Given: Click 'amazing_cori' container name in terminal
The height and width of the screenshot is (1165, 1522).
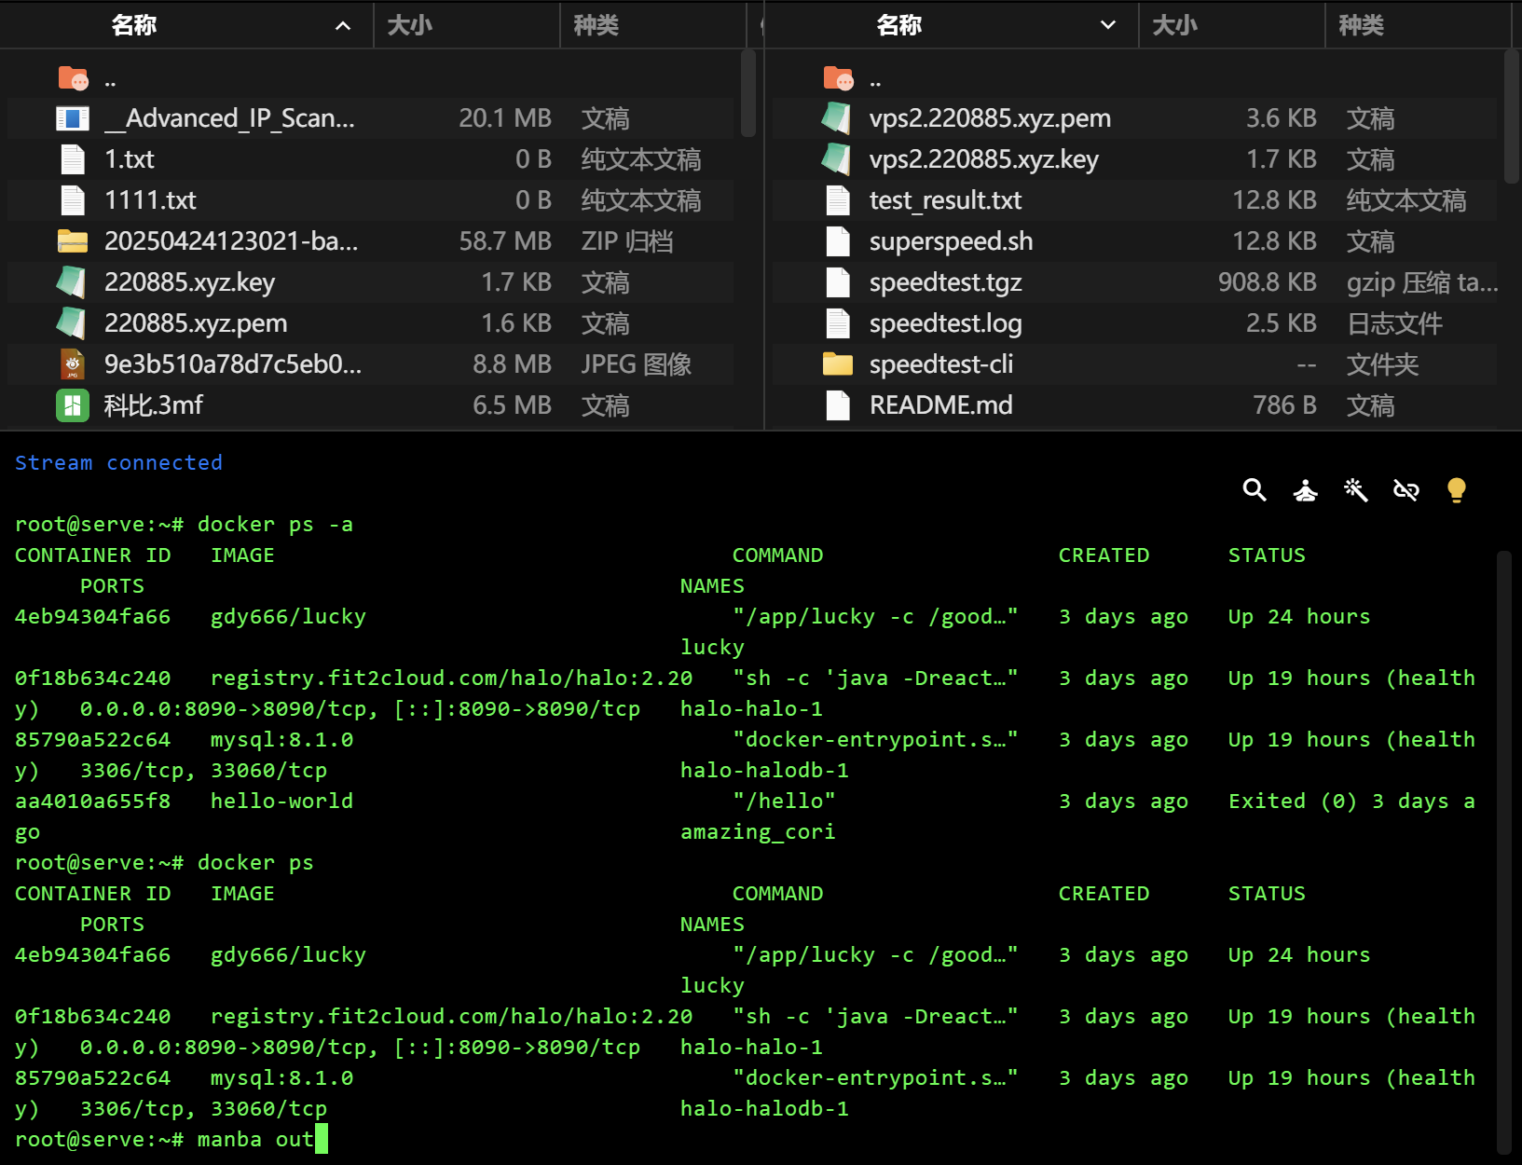Looking at the screenshot, I should click(758, 831).
